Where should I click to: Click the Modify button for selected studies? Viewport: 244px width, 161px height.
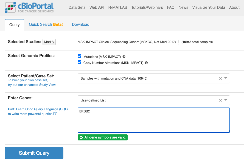[49, 42]
